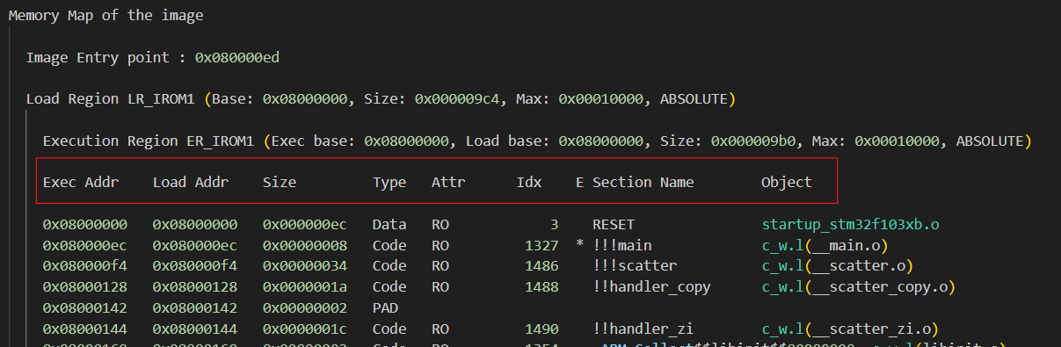Open startup_stm32f103xb.o object reference
This screenshot has width=1061, height=347.
(850, 225)
